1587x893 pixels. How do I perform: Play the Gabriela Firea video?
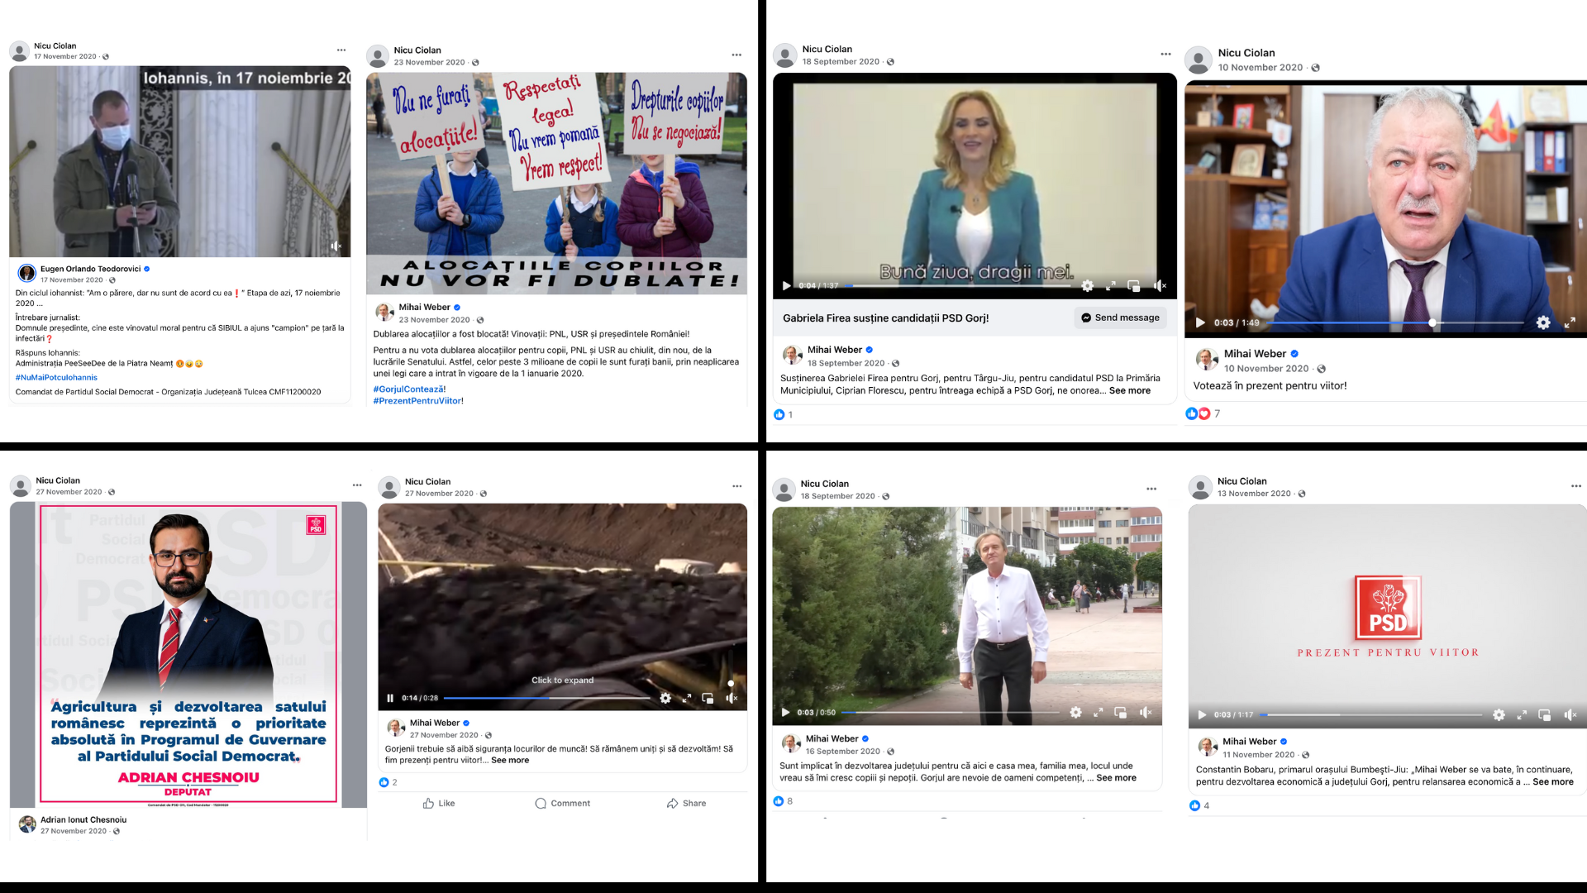(x=786, y=286)
